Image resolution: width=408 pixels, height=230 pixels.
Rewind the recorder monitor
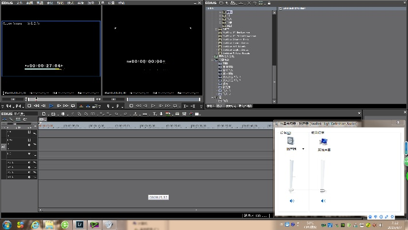[x=139, y=106]
